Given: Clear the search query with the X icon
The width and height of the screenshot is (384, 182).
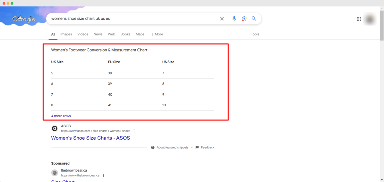Looking at the screenshot, I should click(222, 18).
